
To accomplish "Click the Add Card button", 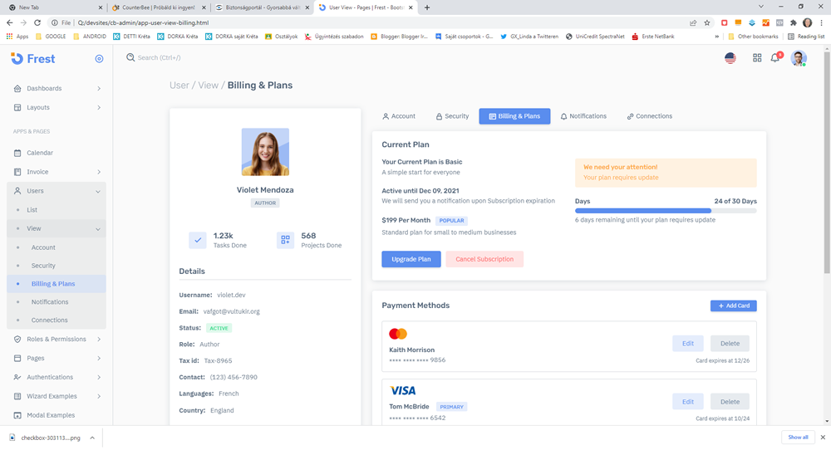I will pyautogui.click(x=733, y=306).
